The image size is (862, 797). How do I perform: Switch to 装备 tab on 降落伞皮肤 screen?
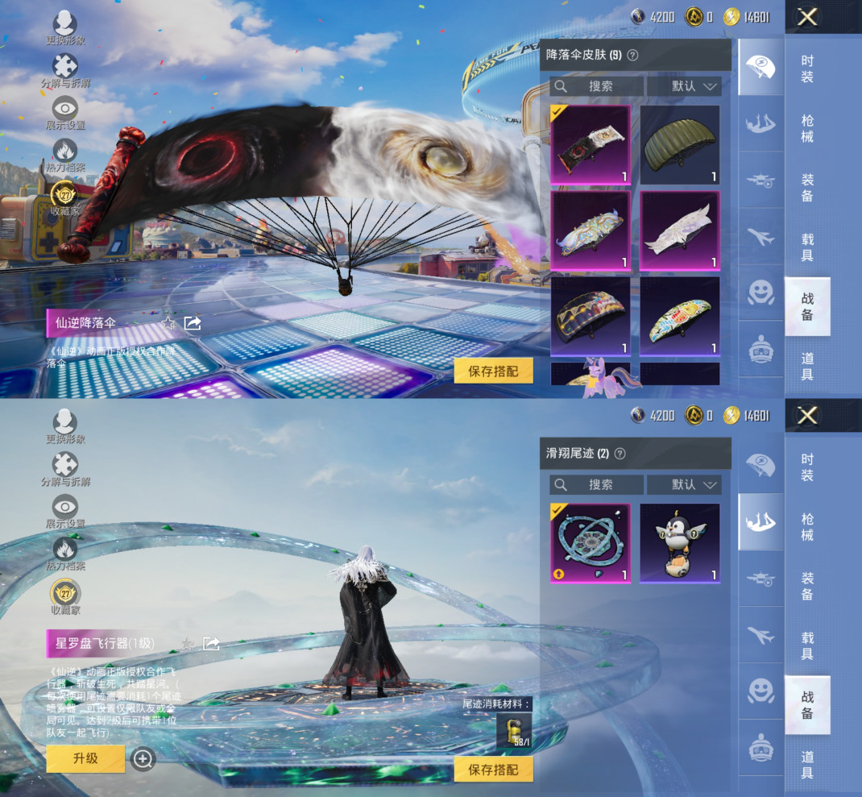[807, 188]
